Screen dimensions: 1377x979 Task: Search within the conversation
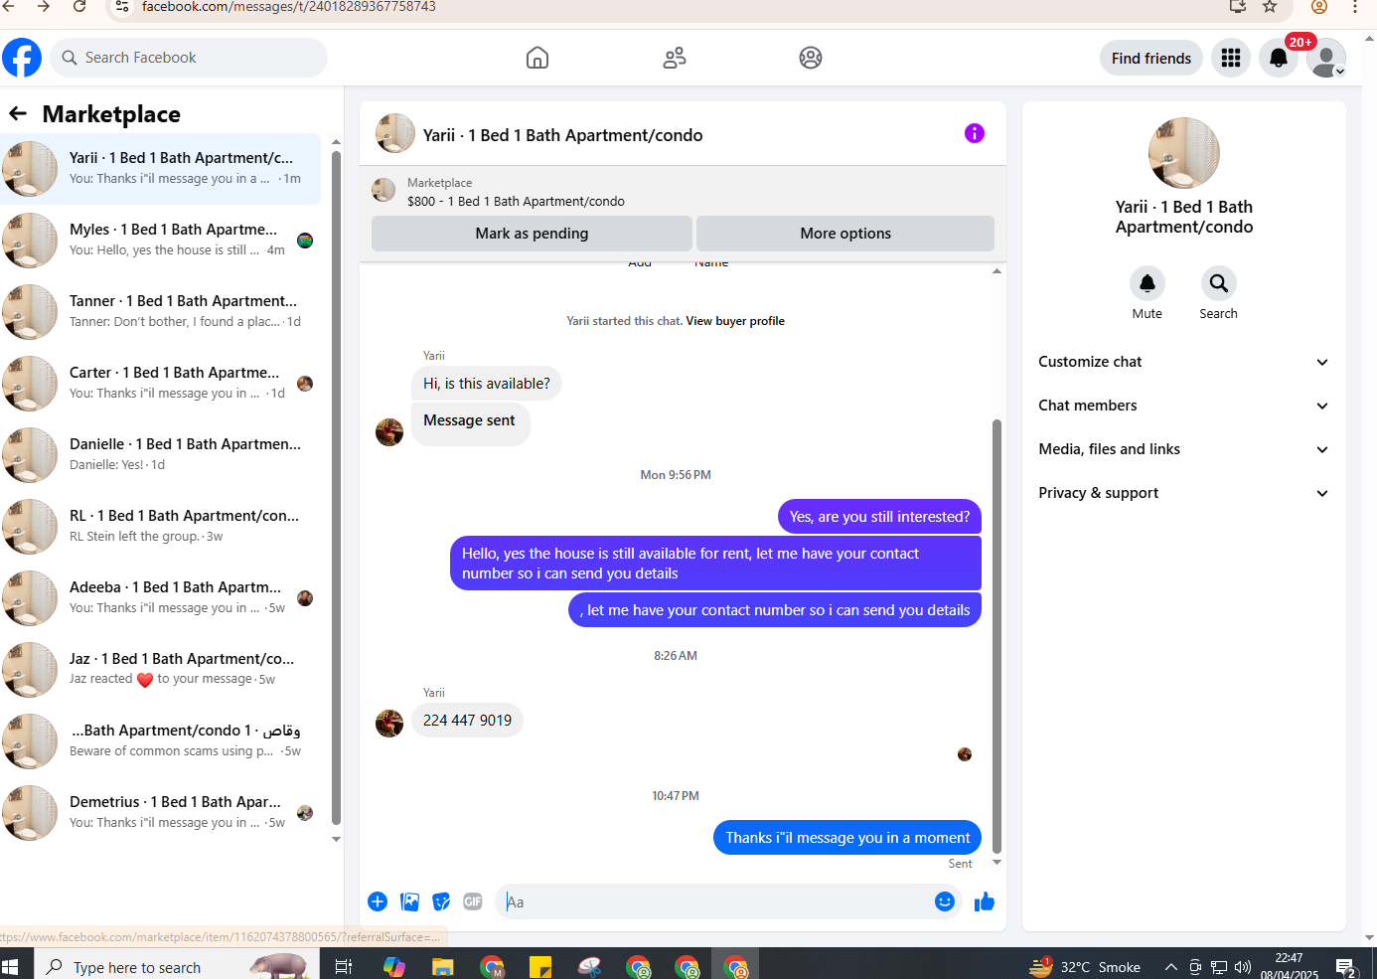(x=1219, y=284)
